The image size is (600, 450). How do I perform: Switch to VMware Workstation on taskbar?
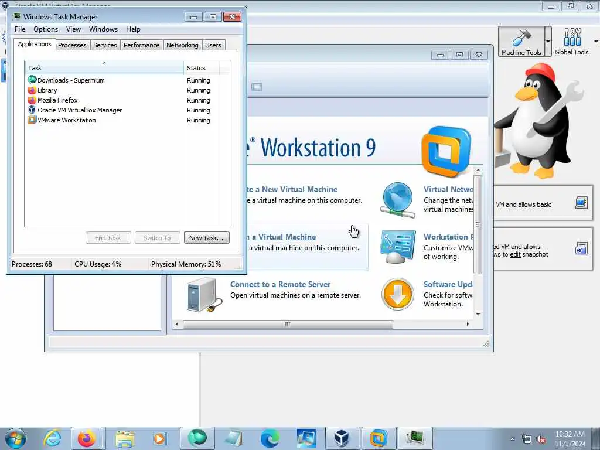(379, 438)
